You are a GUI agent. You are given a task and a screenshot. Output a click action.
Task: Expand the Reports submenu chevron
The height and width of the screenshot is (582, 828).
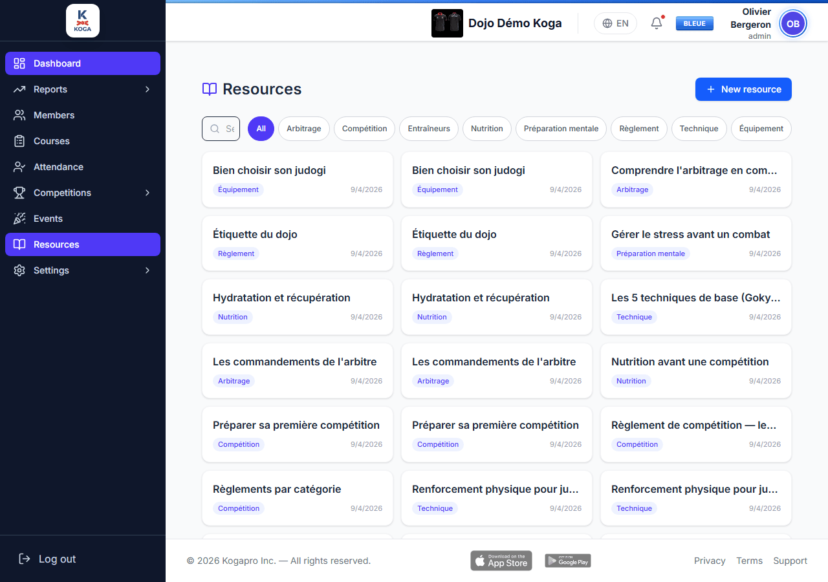point(147,89)
